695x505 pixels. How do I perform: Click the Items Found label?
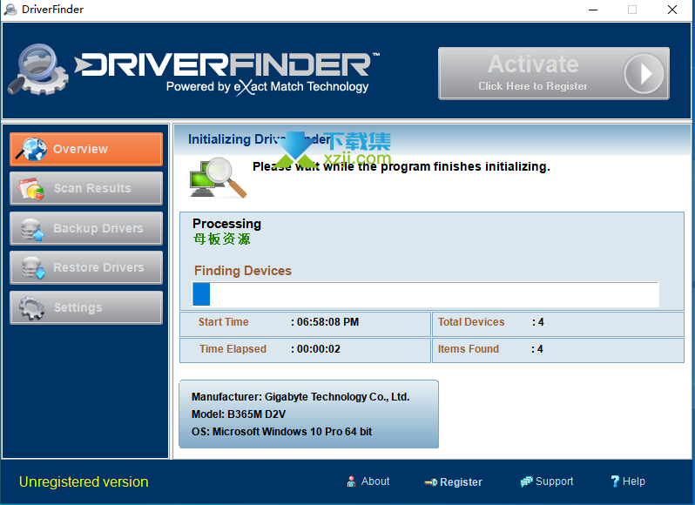point(468,349)
